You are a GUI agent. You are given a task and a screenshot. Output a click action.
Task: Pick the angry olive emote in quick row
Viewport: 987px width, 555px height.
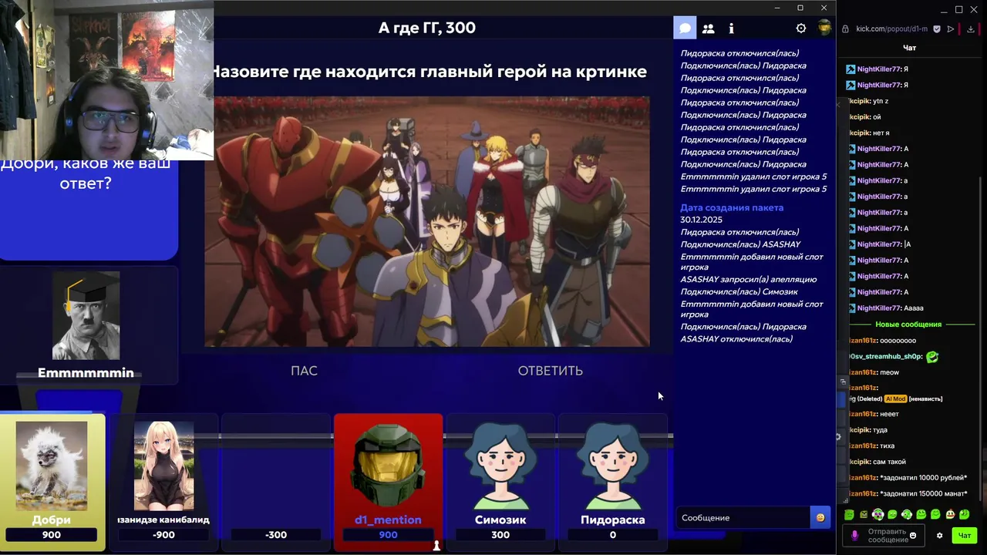point(864,514)
